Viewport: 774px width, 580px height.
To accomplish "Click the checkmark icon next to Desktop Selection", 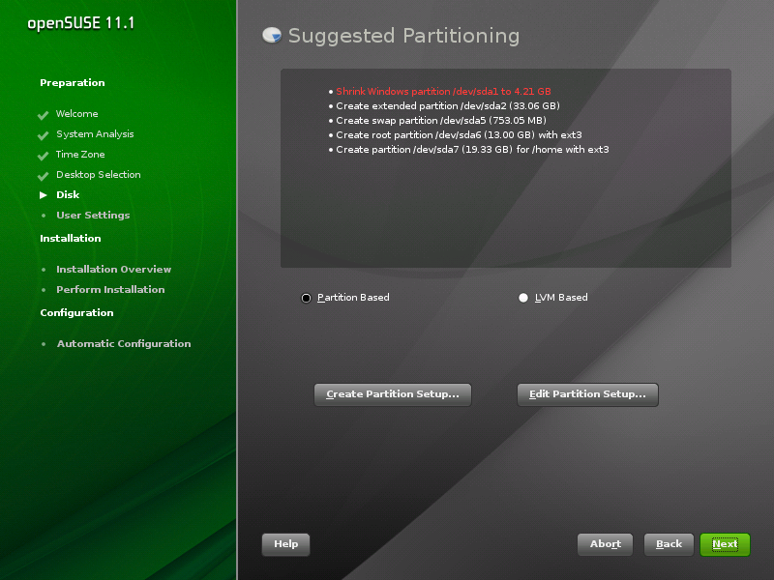I will (x=43, y=176).
